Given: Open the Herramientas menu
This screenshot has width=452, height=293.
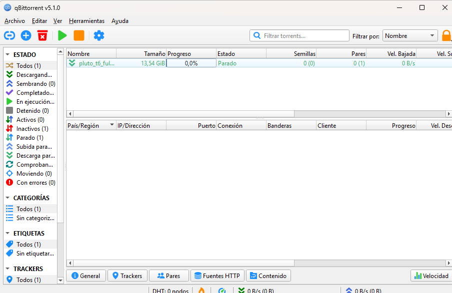Looking at the screenshot, I should [x=87, y=21].
